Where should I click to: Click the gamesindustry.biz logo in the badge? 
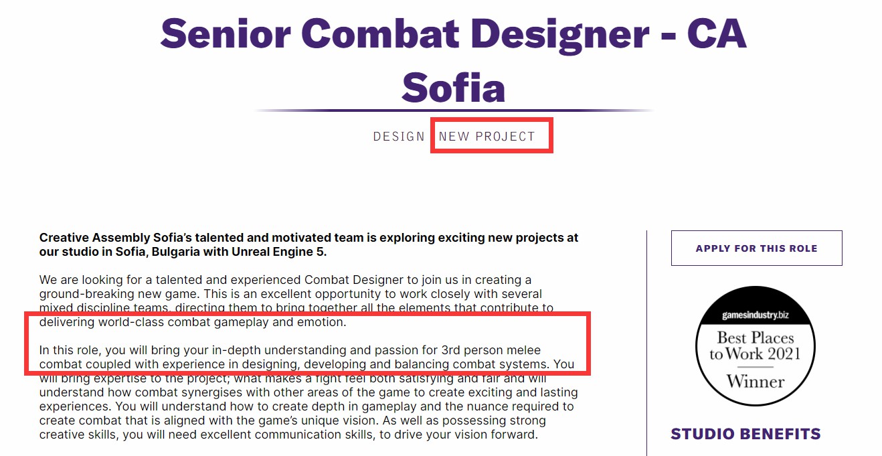pyautogui.click(x=755, y=315)
